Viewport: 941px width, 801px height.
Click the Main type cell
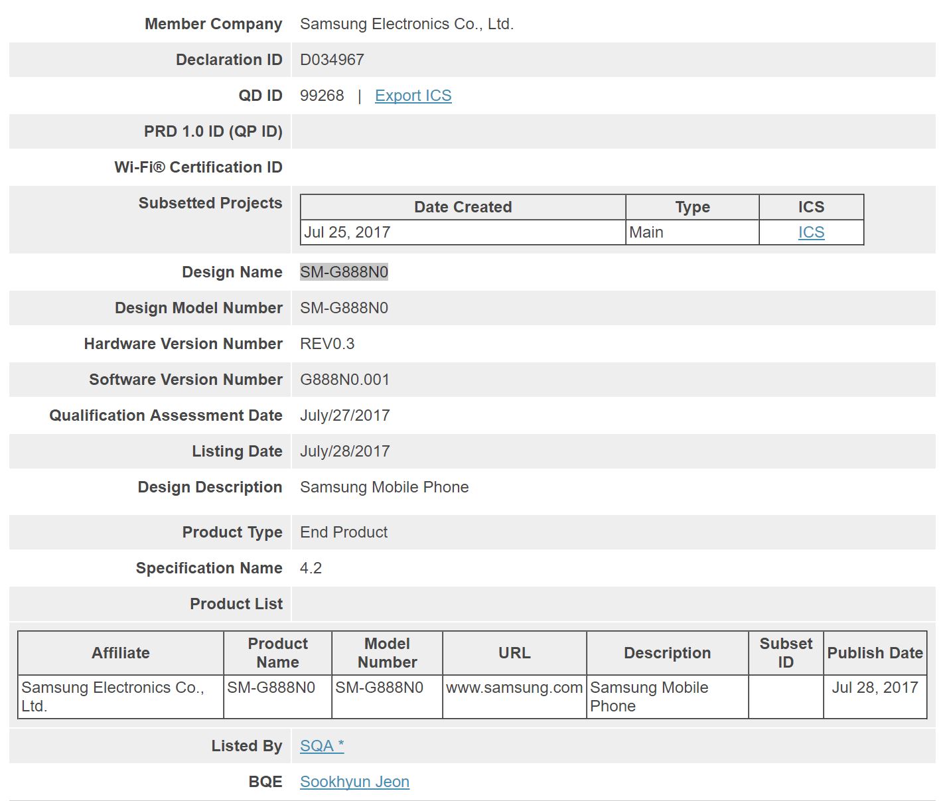point(692,232)
